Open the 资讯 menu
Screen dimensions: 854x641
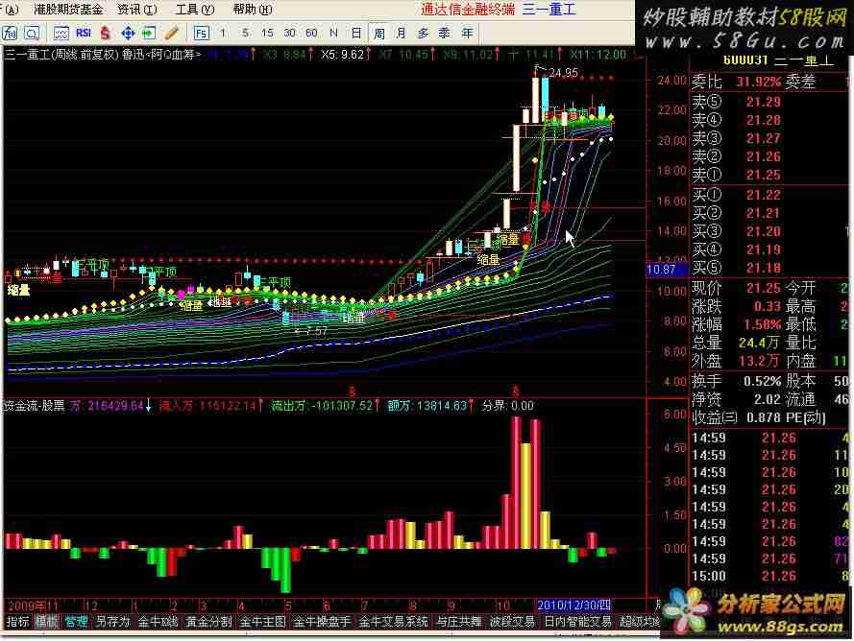tap(137, 10)
